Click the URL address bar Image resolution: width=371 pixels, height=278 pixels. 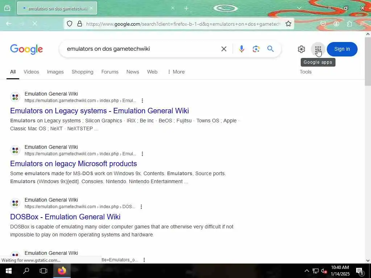click(x=183, y=24)
